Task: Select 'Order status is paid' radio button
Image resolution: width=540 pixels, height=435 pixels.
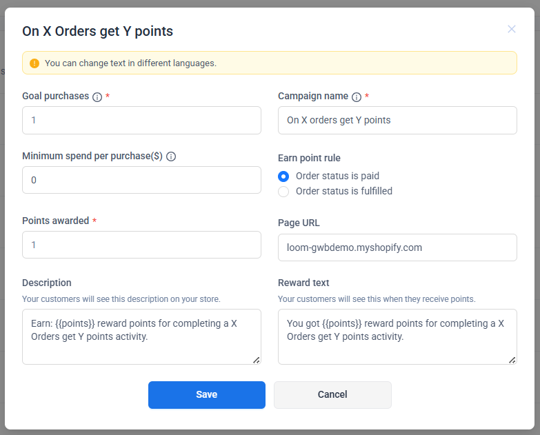Action: [x=283, y=176]
